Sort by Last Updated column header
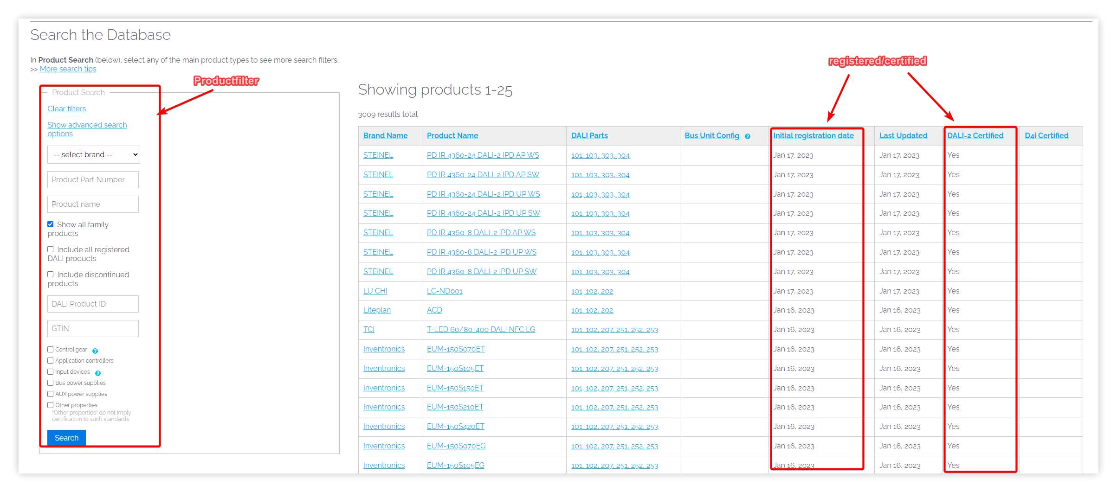Image resolution: width=1117 pixels, height=492 pixels. click(903, 135)
